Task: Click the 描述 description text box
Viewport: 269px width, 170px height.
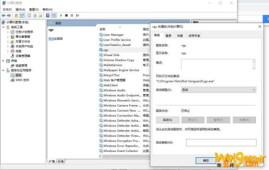Action: pyautogui.click(x=217, y=64)
